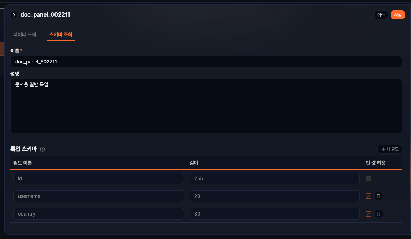
Task: Toggle allow-empty checkbox for id field
Action: (368, 178)
